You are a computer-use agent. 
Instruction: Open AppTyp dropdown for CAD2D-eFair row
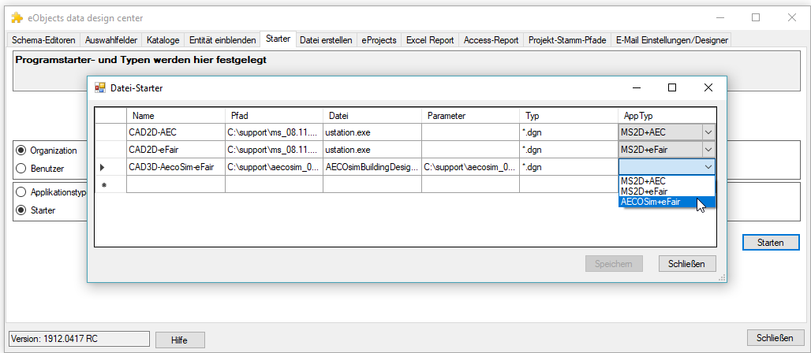pos(708,150)
